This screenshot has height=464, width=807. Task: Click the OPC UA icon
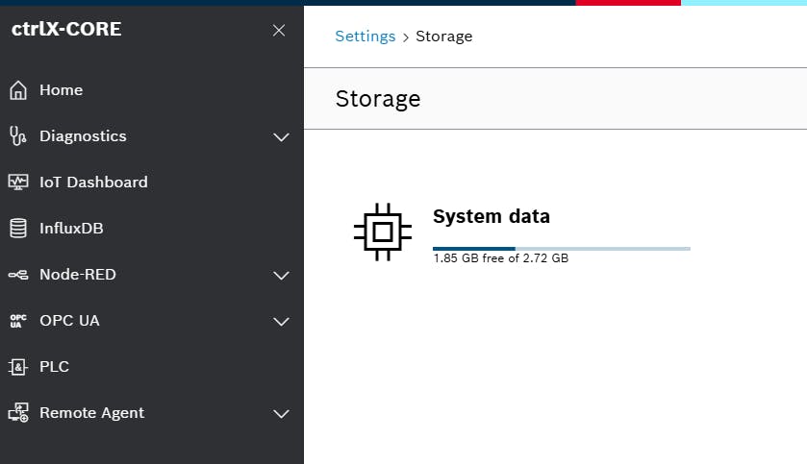17,321
